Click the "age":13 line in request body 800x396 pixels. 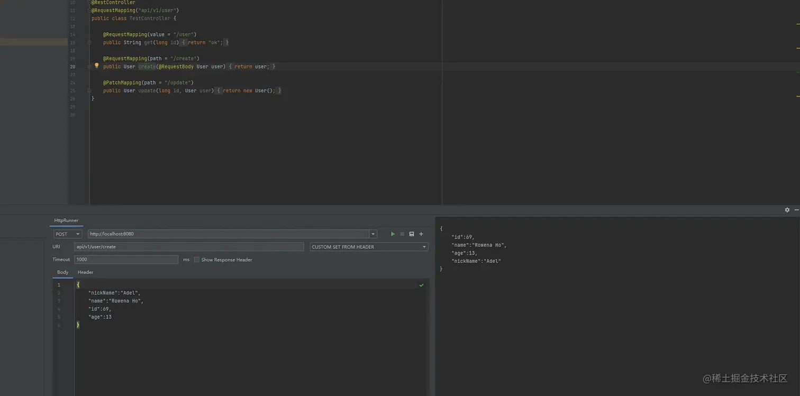pos(100,317)
